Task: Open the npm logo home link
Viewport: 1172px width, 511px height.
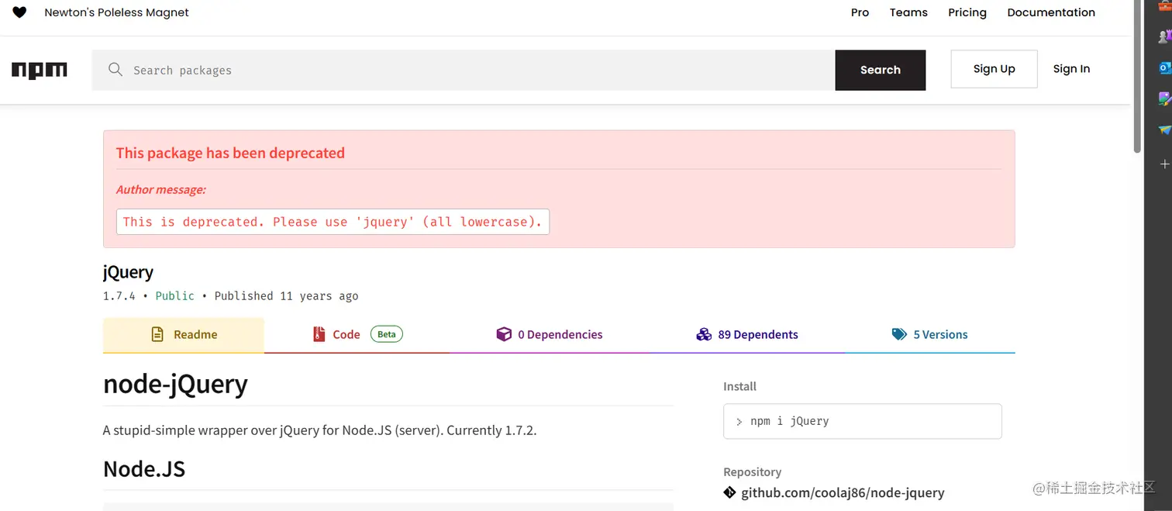Action: (40, 70)
